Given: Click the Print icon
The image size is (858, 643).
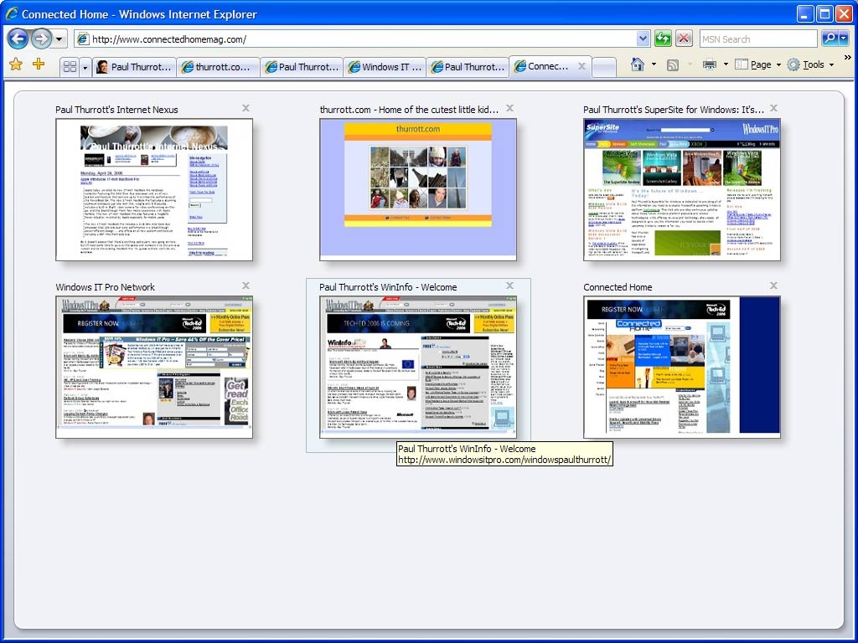Looking at the screenshot, I should (x=709, y=64).
